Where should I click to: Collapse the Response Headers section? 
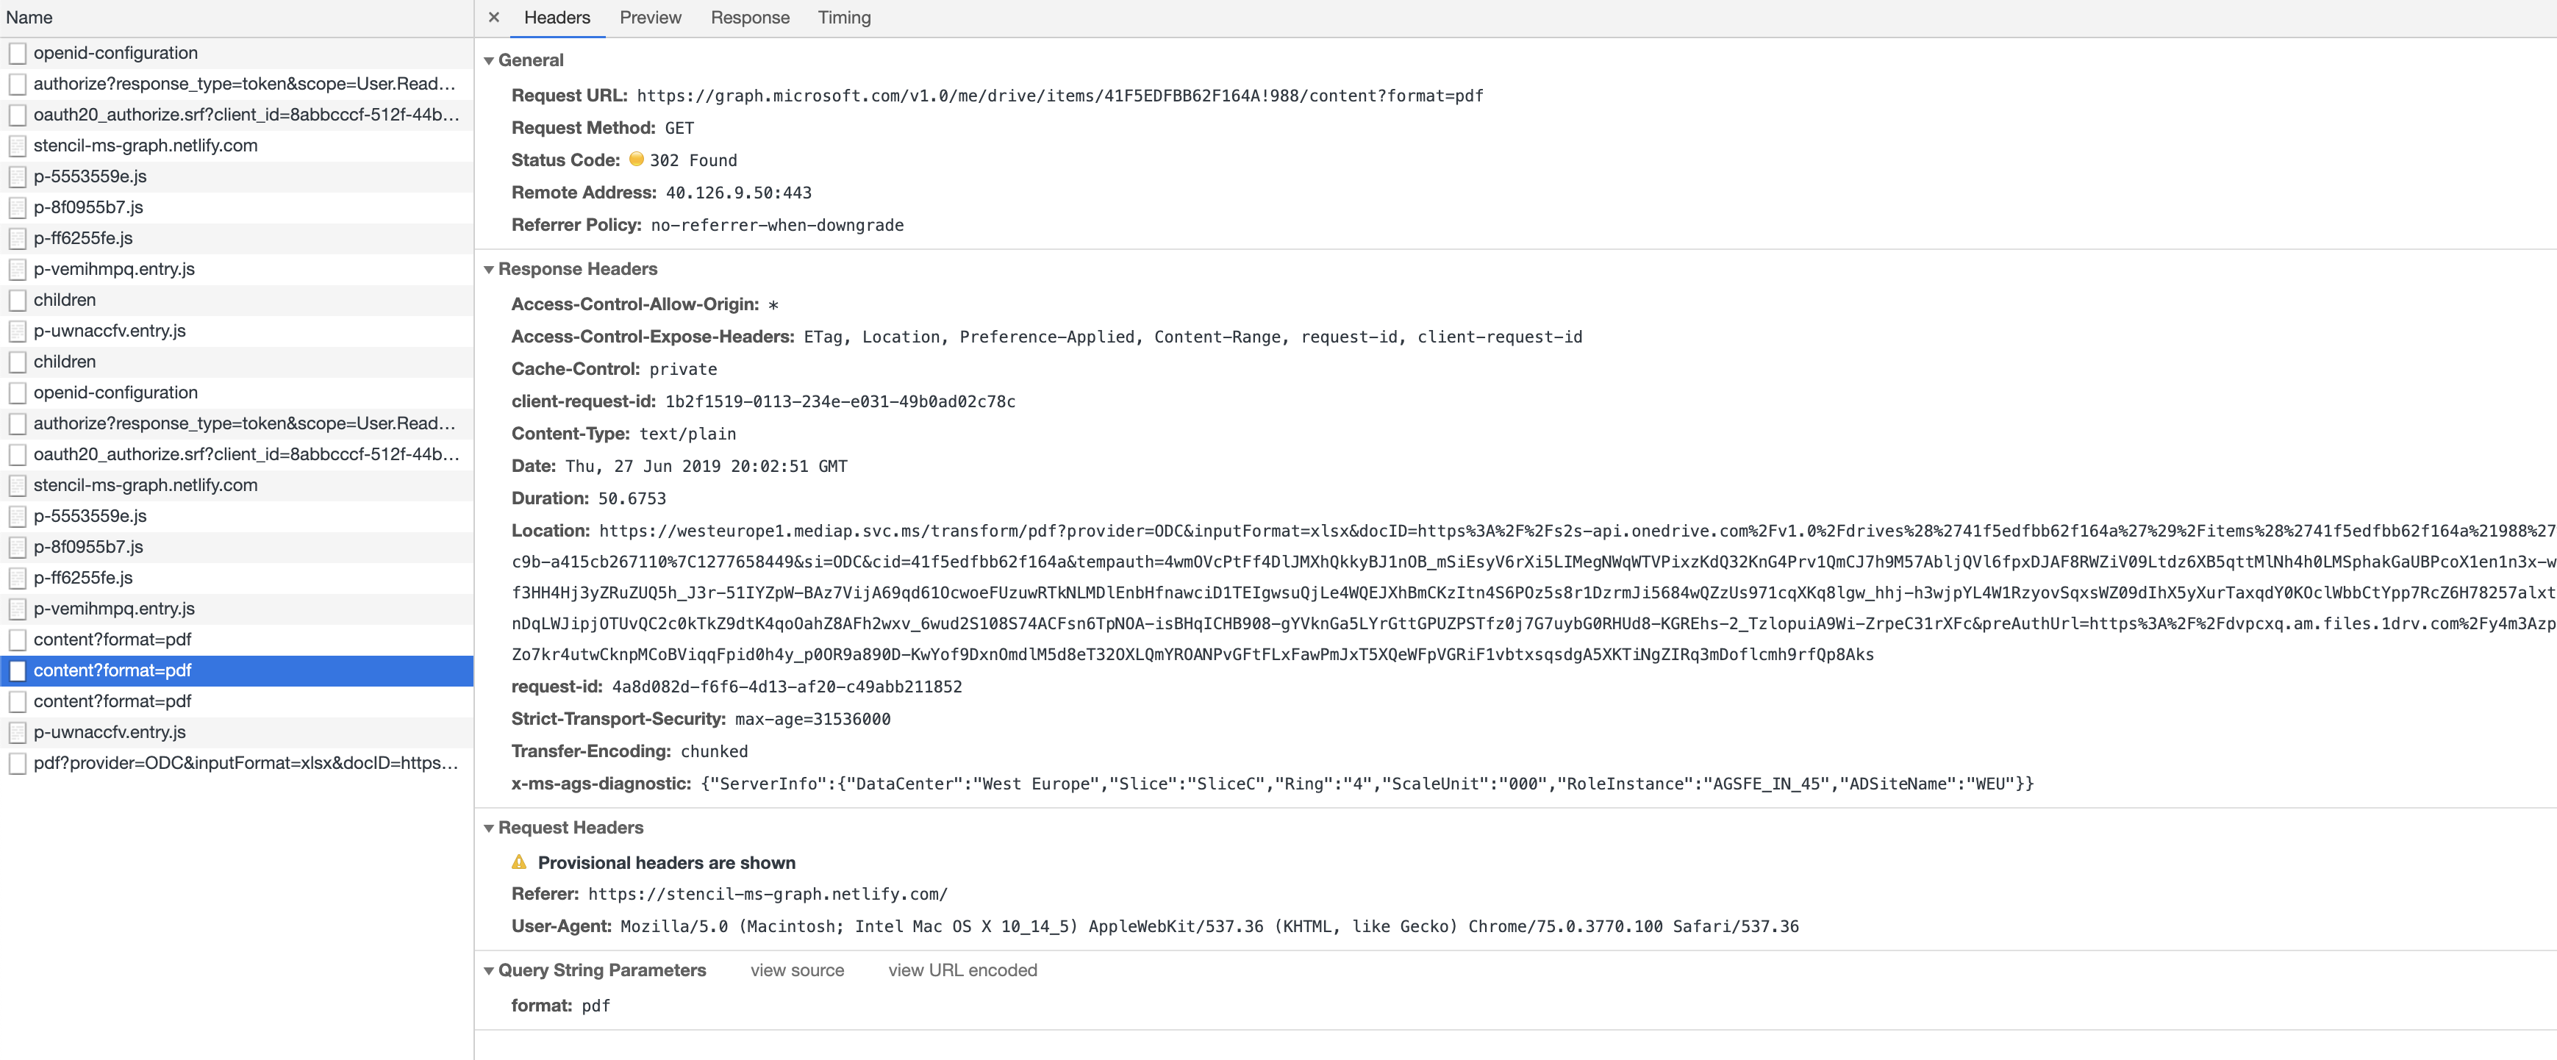(487, 269)
